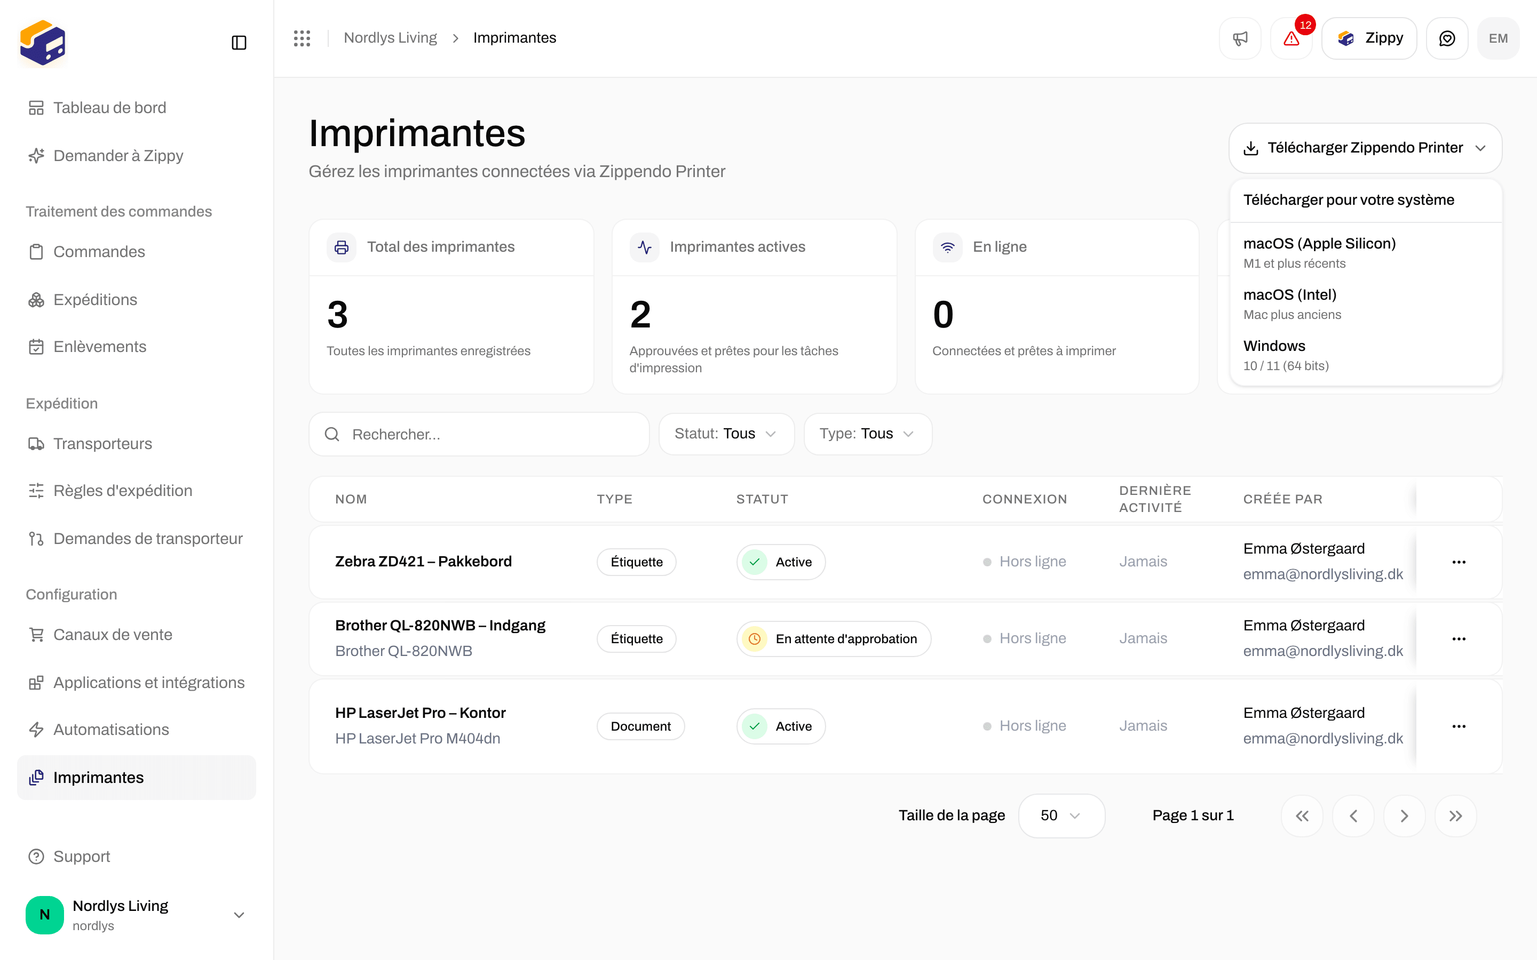Click the Wi-Fi icon on En ligne card
Image resolution: width=1537 pixels, height=960 pixels.
948,247
